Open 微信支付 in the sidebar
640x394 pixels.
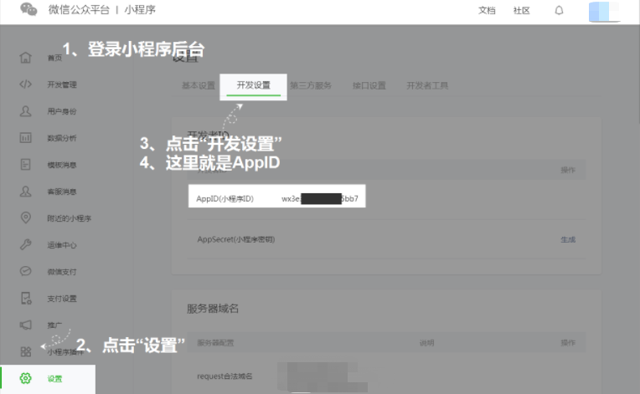click(x=62, y=272)
